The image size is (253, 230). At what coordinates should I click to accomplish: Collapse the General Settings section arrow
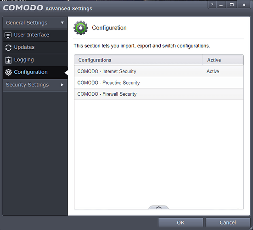click(62, 23)
